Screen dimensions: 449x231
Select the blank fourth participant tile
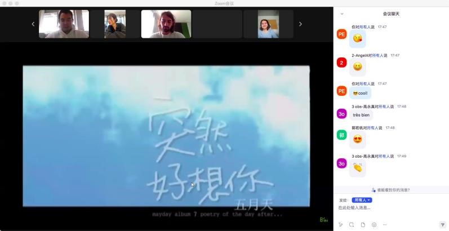tap(217, 24)
